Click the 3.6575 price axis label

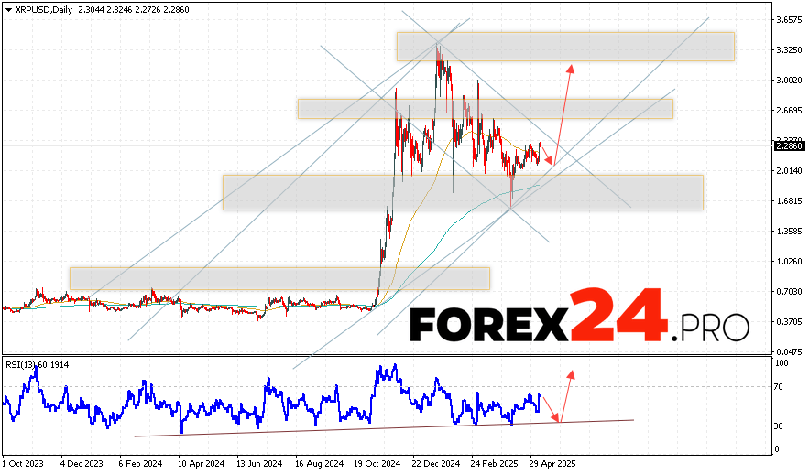pos(788,19)
